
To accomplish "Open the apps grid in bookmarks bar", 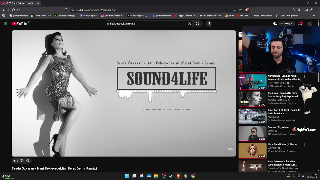I will [3, 16].
